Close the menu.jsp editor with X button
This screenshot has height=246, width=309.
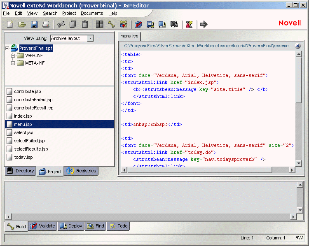click(x=297, y=46)
